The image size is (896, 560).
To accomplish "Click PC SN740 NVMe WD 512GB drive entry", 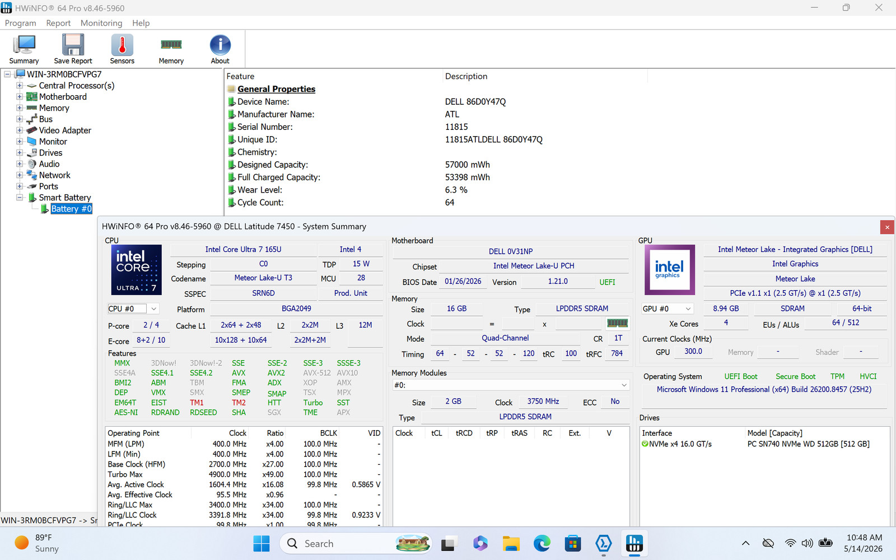I will pos(809,444).
